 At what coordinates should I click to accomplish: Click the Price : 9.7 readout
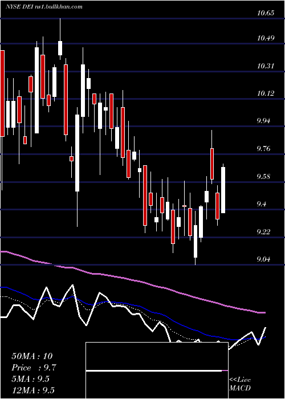(34, 368)
